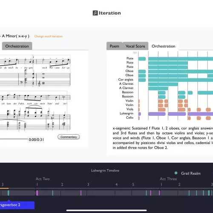Click the Grail Realm legend label
This screenshot has width=213, height=213.
click(191, 173)
